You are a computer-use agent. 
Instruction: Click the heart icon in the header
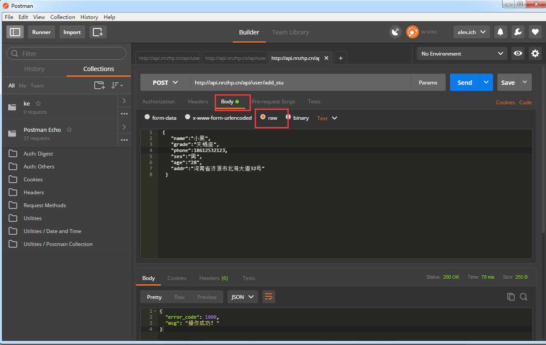(535, 32)
